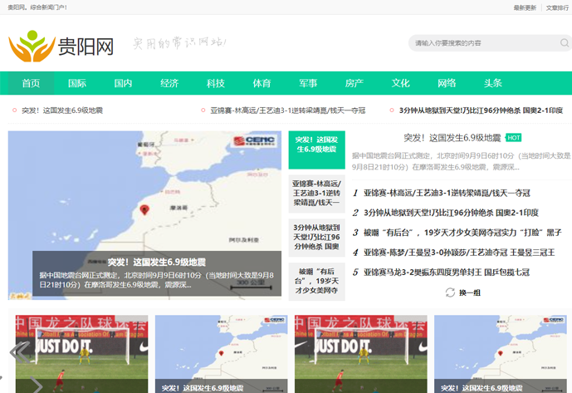This screenshot has height=393, width=572.
Task: Click the red bullet before 亚锦赛 ticker headline
Action: [x=203, y=111]
